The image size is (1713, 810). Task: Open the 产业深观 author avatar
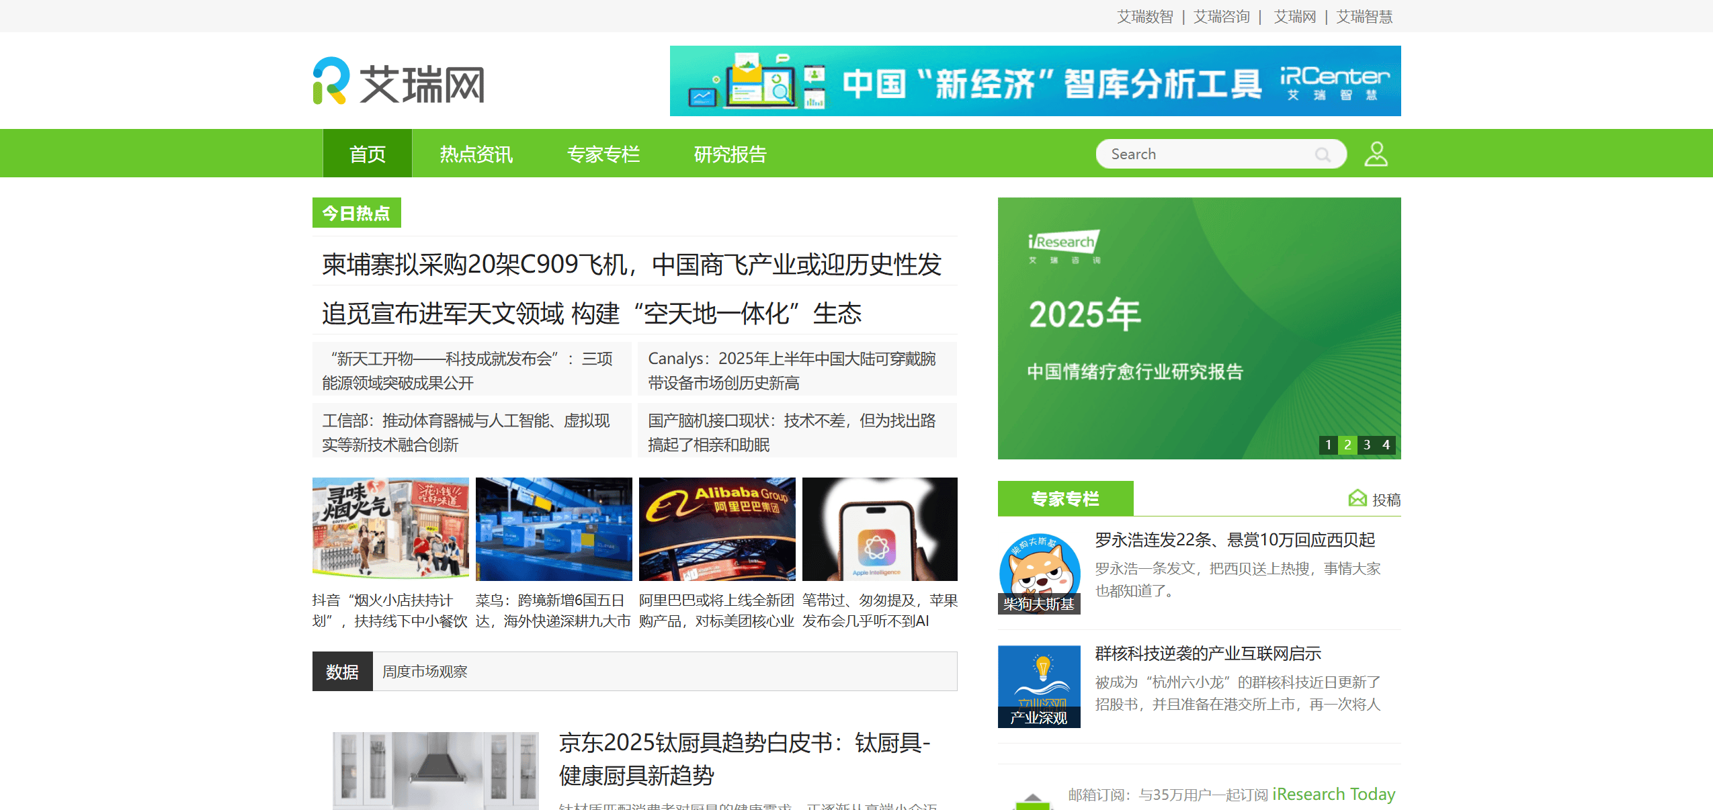1039,686
